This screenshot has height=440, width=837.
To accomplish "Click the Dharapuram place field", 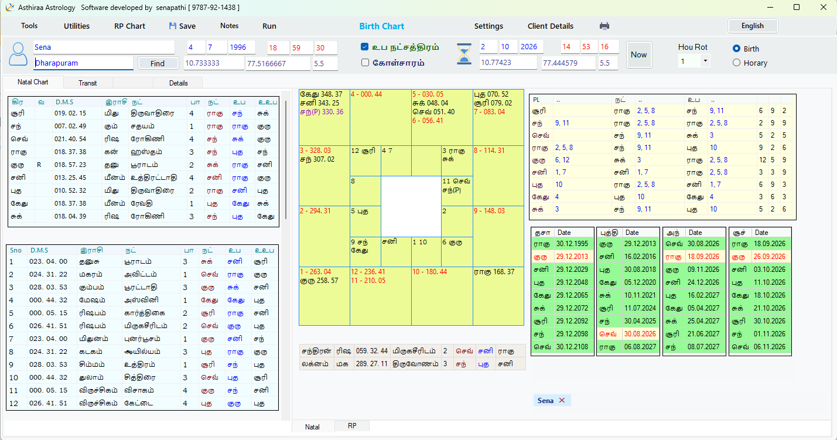I will (x=83, y=63).
